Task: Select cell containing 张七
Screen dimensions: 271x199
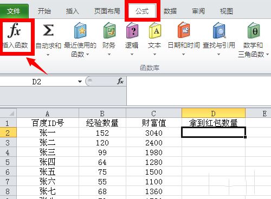Action: point(48,191)
